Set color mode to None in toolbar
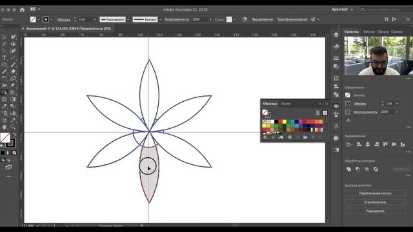 pos(14,153)
